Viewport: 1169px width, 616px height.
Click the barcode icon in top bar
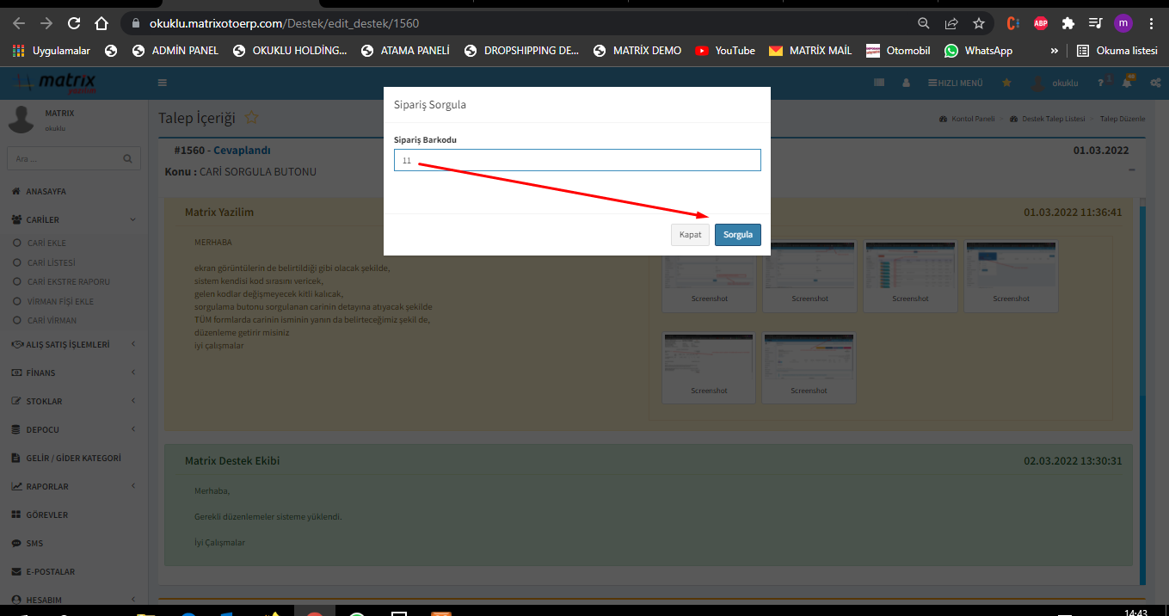(879, 83)
